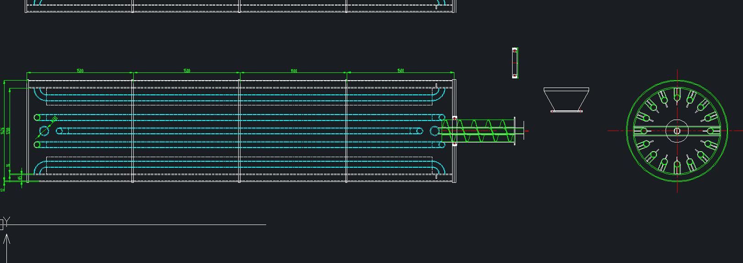Click the second 1500 dimension from the left

[187, 71]
